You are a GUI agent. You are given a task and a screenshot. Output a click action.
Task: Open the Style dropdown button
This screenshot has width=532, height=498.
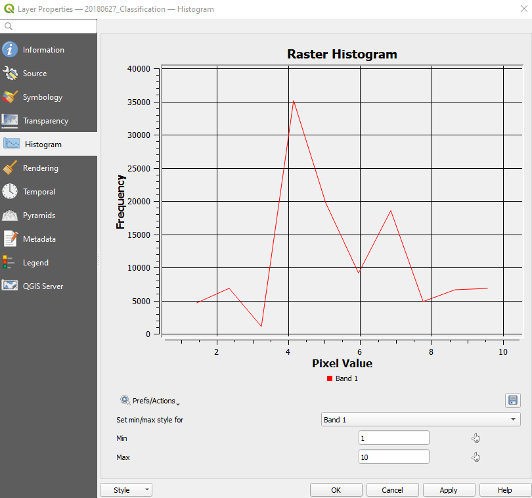click(126, 490)
